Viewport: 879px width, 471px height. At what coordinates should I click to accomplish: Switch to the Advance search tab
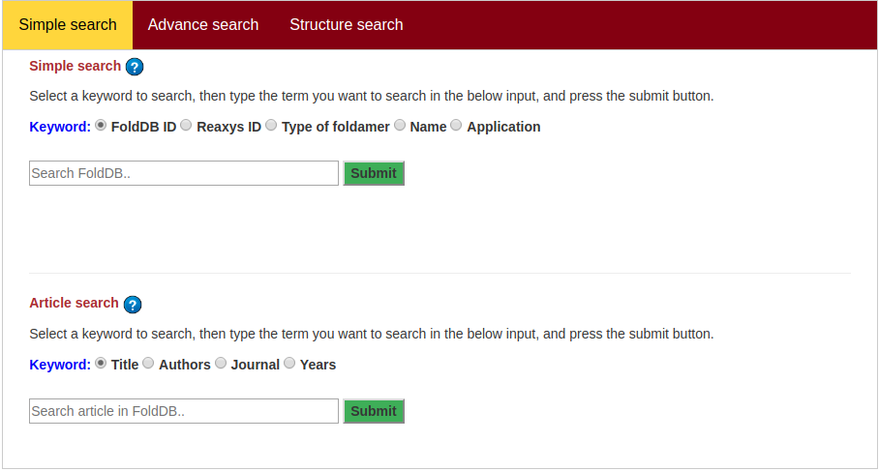click(x=203, y=25)
